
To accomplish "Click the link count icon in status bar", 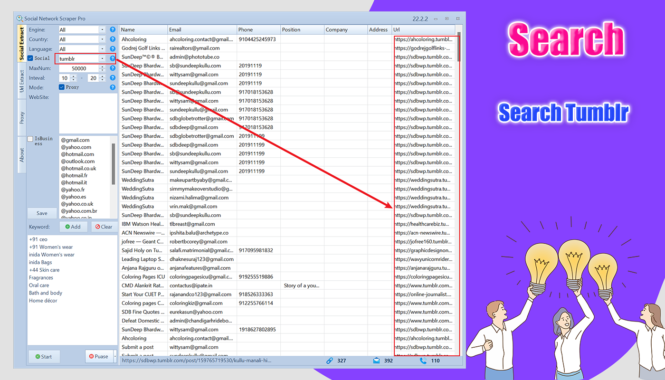I will 330,361.
